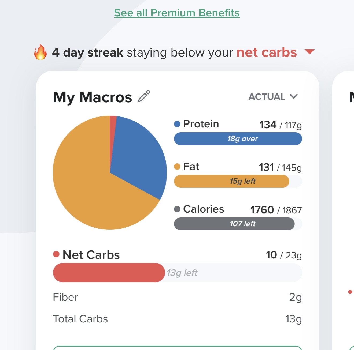This screenshot has width=354, height=350.
Task: Click the red Net Carbs legend dot
Action: pyautogui.click(x=56, y=254)
